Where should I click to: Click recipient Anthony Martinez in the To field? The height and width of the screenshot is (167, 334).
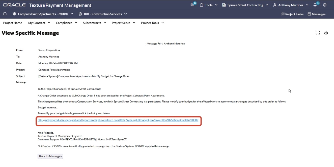(x=49, y=57)
